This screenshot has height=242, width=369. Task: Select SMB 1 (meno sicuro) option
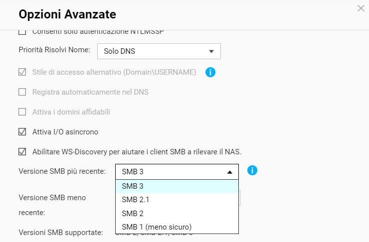pos(177,227)
